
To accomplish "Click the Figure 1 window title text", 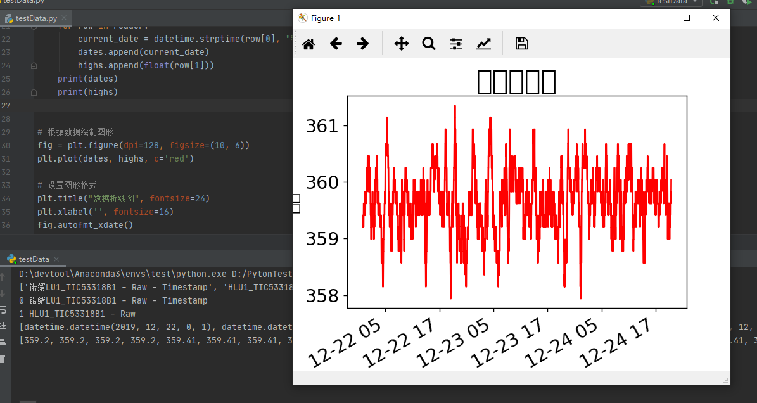I will click(x=326, y=18).
